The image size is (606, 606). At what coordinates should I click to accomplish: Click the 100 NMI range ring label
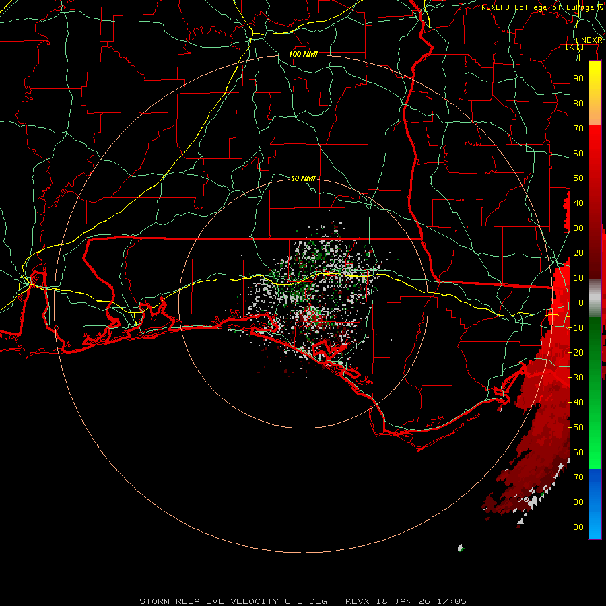pos(303,54)
